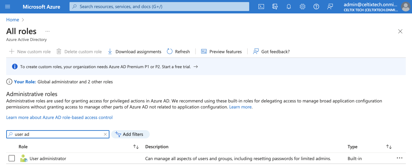Screen dimensions: 412x167
Task: Open the Azure portal hamburger menu
Action: tap(8, 7)
